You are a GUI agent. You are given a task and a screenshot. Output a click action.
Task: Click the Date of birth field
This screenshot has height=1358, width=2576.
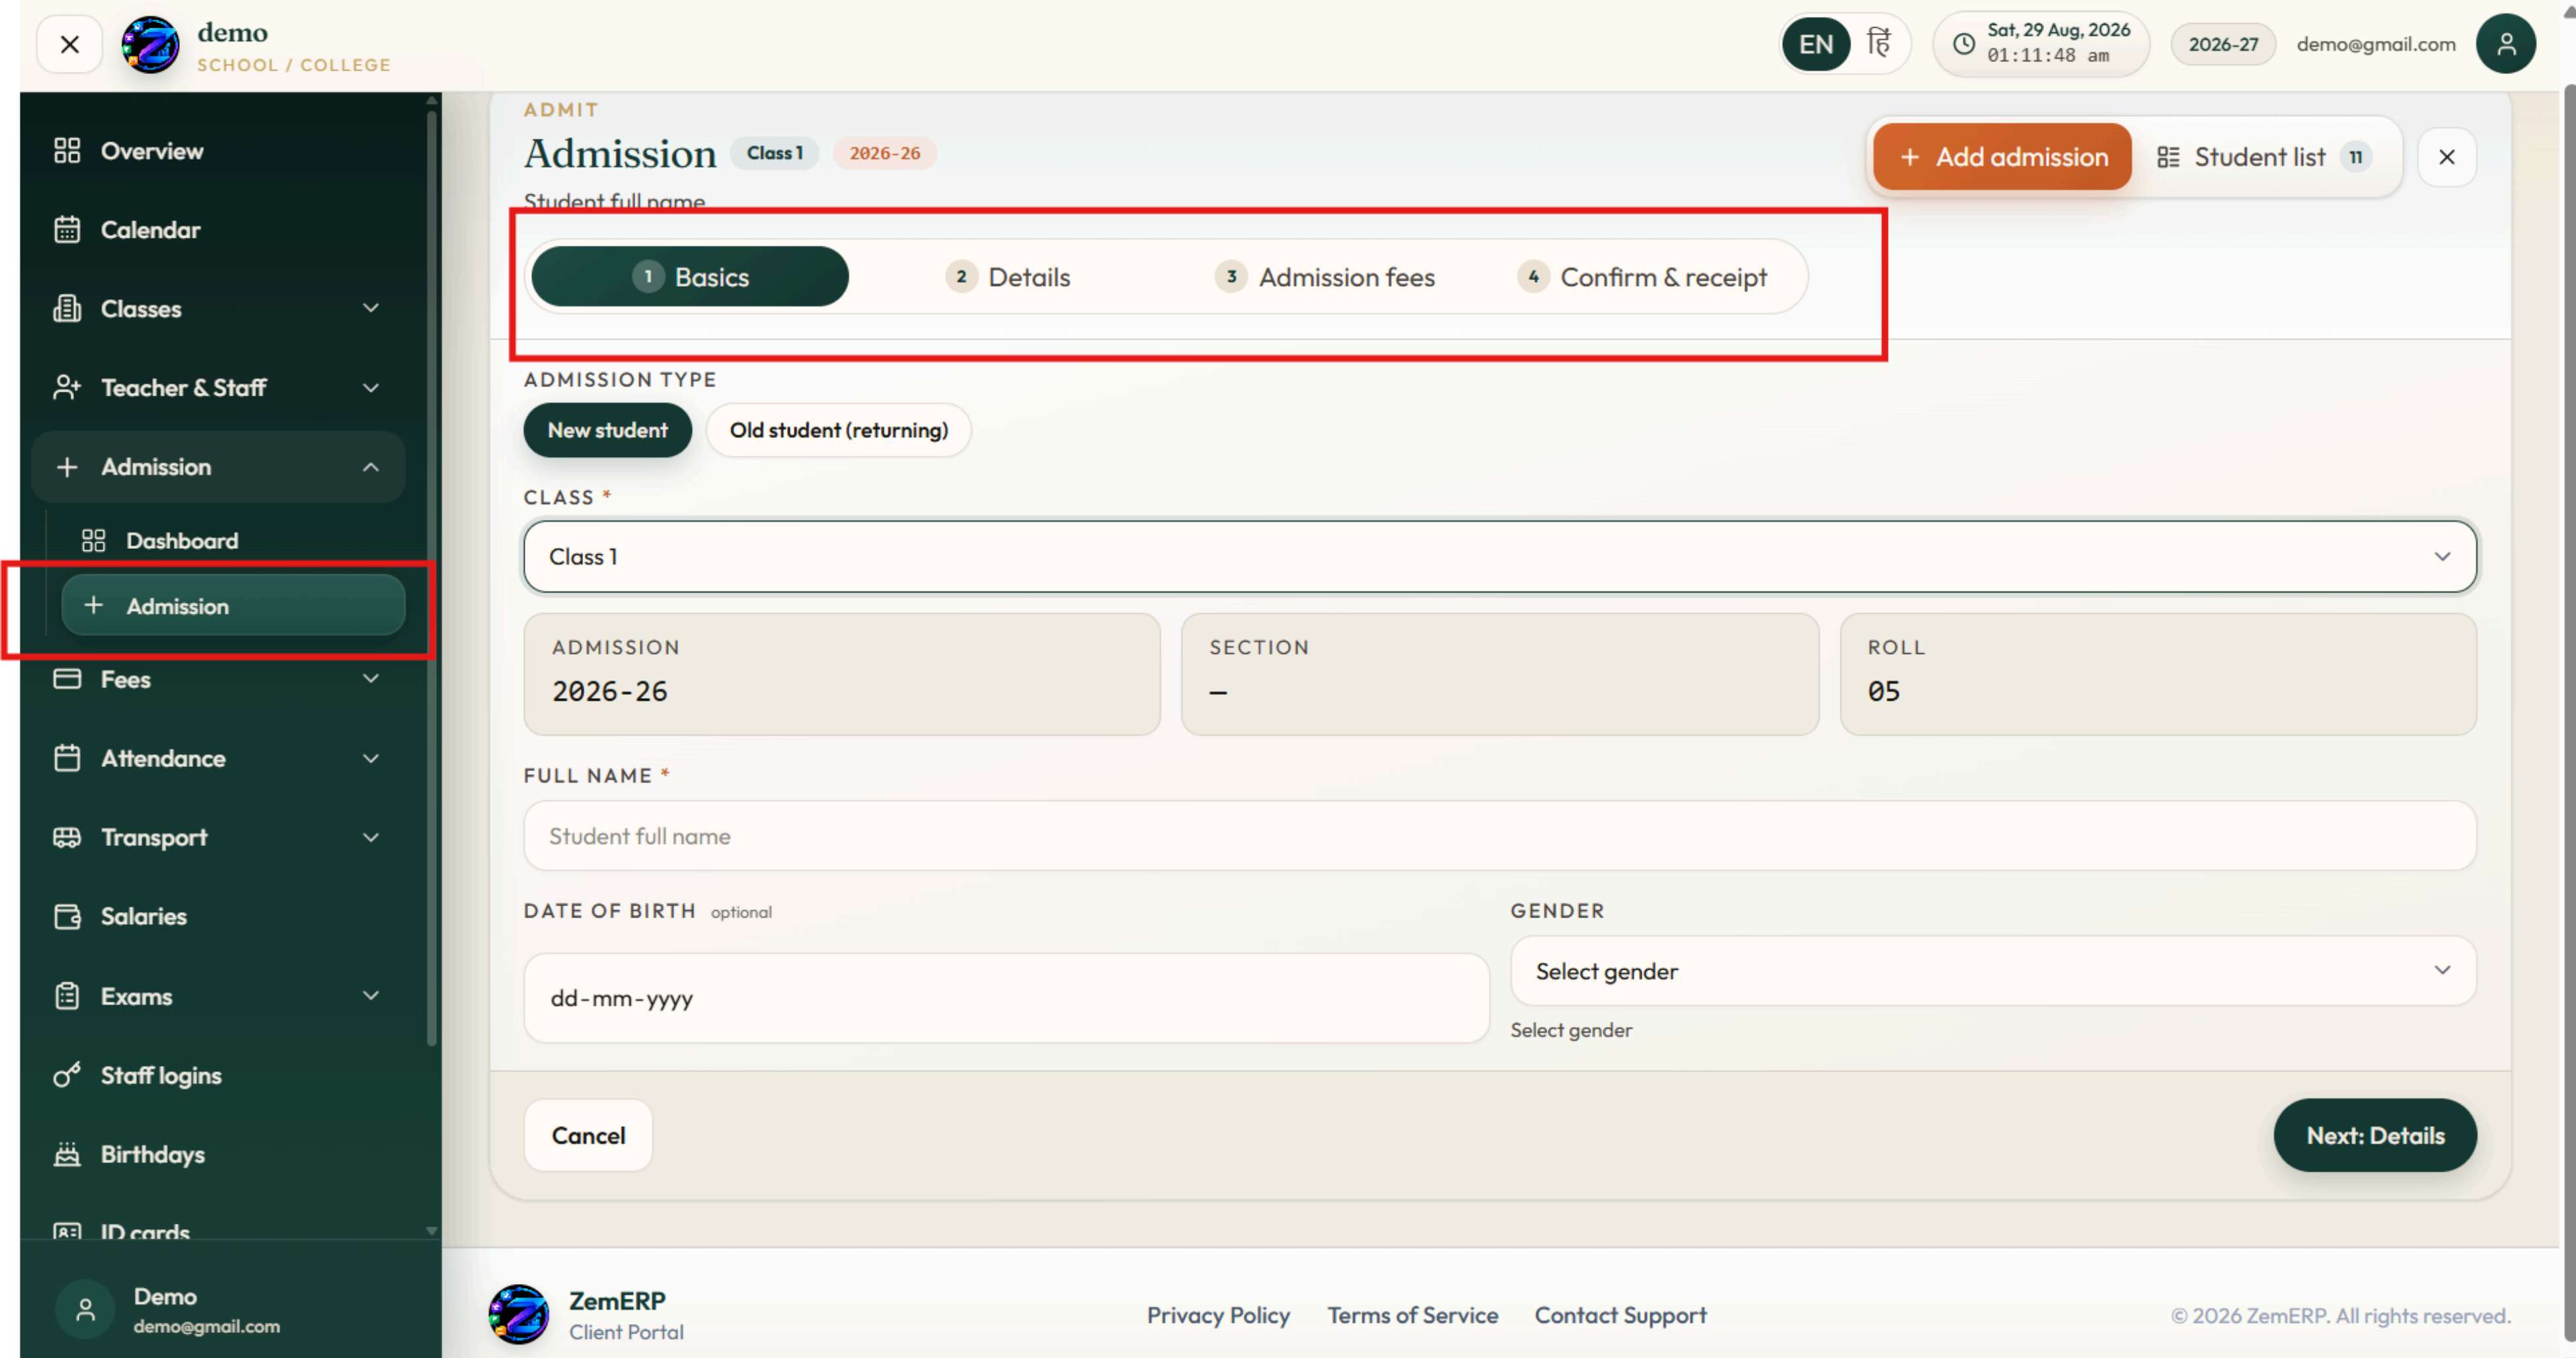[x=1006, y=998]
